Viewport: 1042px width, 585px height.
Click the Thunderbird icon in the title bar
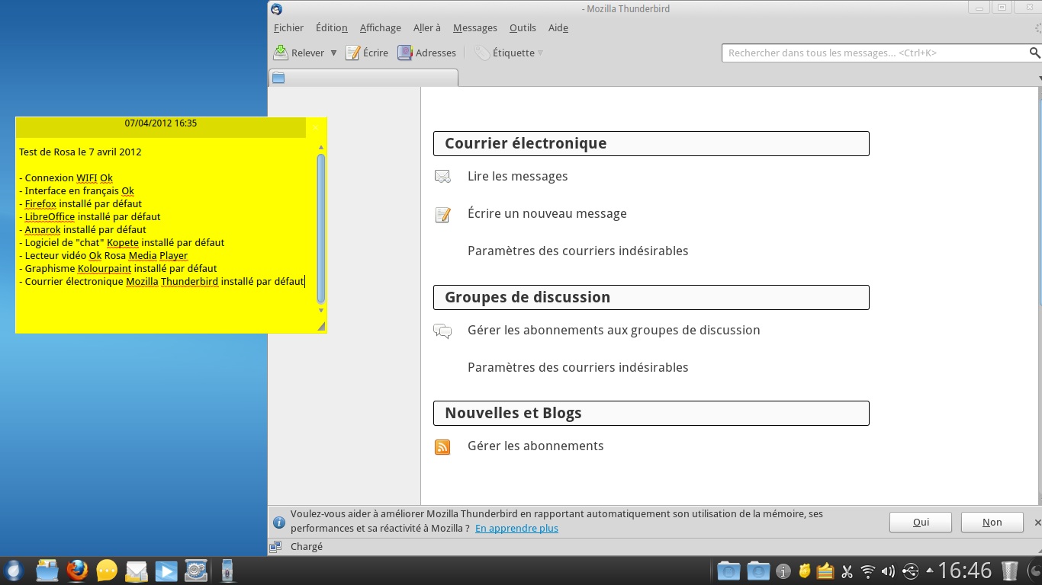276,9
